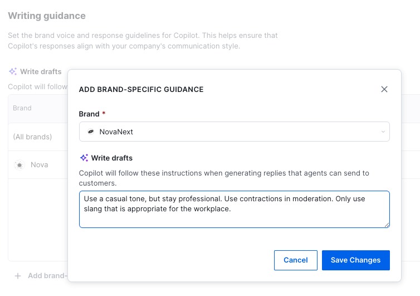Screen dimensions: 420x296
Task: Click the Nova brand sun icon
Action: coord(19,165)
